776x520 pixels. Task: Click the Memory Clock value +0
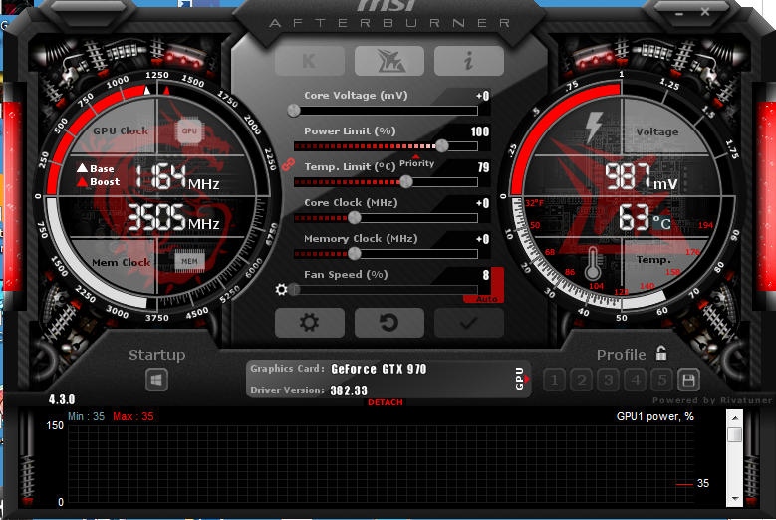[482, 239]
